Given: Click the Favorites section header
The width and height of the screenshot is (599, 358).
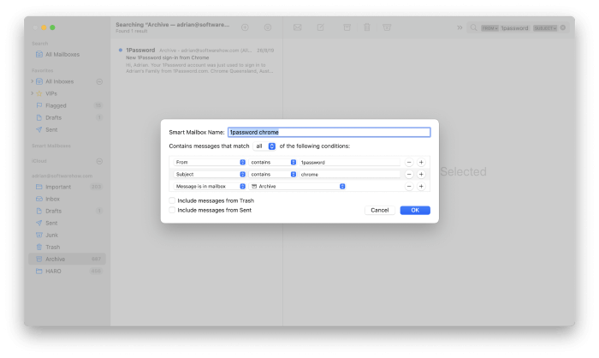Looking at the screenshot, I should [x=43, y=70].
